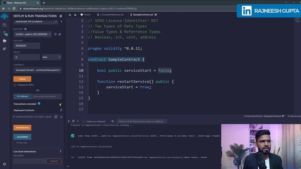Click the editor zoom in magnifier
Viewport: 301px width, 169px height.
[75, 15]
